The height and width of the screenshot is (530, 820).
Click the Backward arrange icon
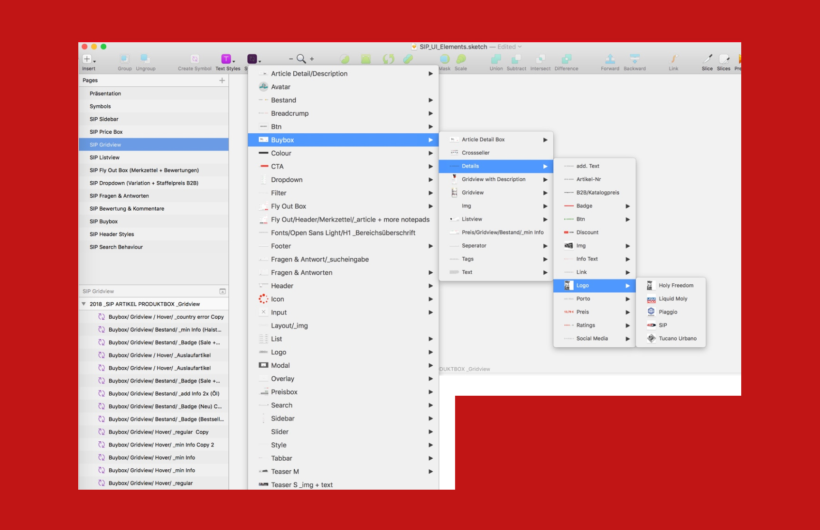634,59
